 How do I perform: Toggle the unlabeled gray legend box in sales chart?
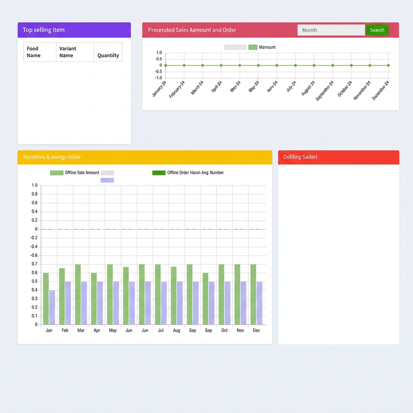click(x=235, y=47)
